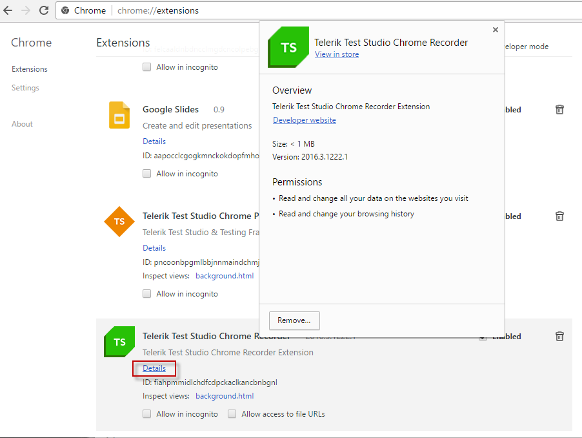582x438 pixels.
Task: Open the Developer website link
Action: pyautogui.click(x=305, y=120)
